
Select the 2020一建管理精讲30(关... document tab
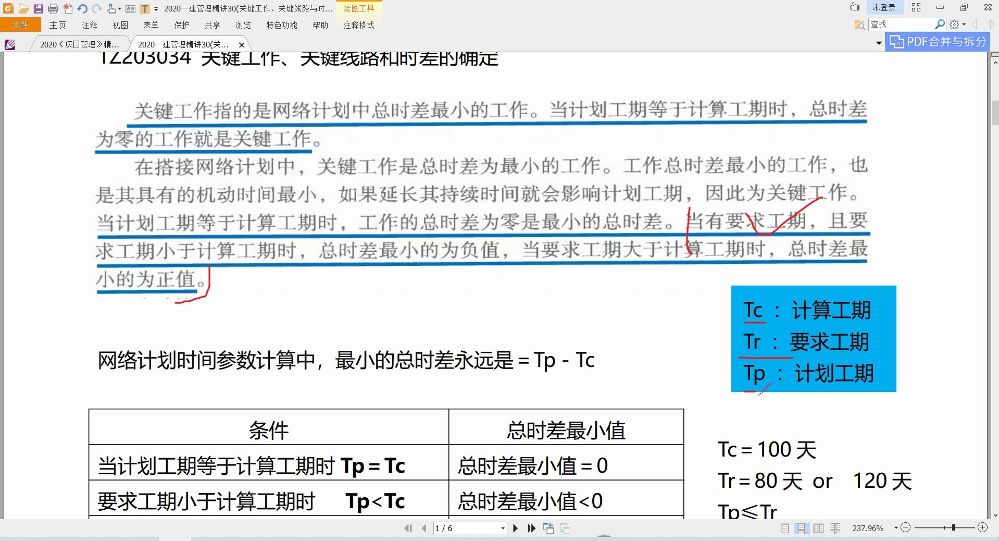(183, 45)
